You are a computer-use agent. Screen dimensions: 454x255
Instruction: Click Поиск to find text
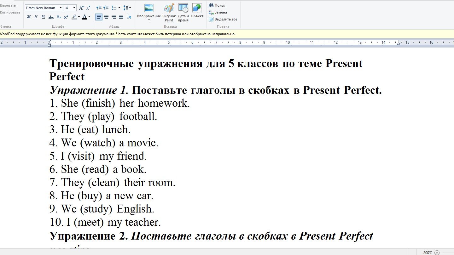(x=217, y=5)
